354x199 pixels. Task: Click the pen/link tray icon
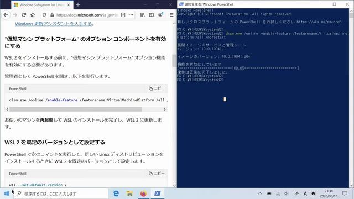point(296,193)
